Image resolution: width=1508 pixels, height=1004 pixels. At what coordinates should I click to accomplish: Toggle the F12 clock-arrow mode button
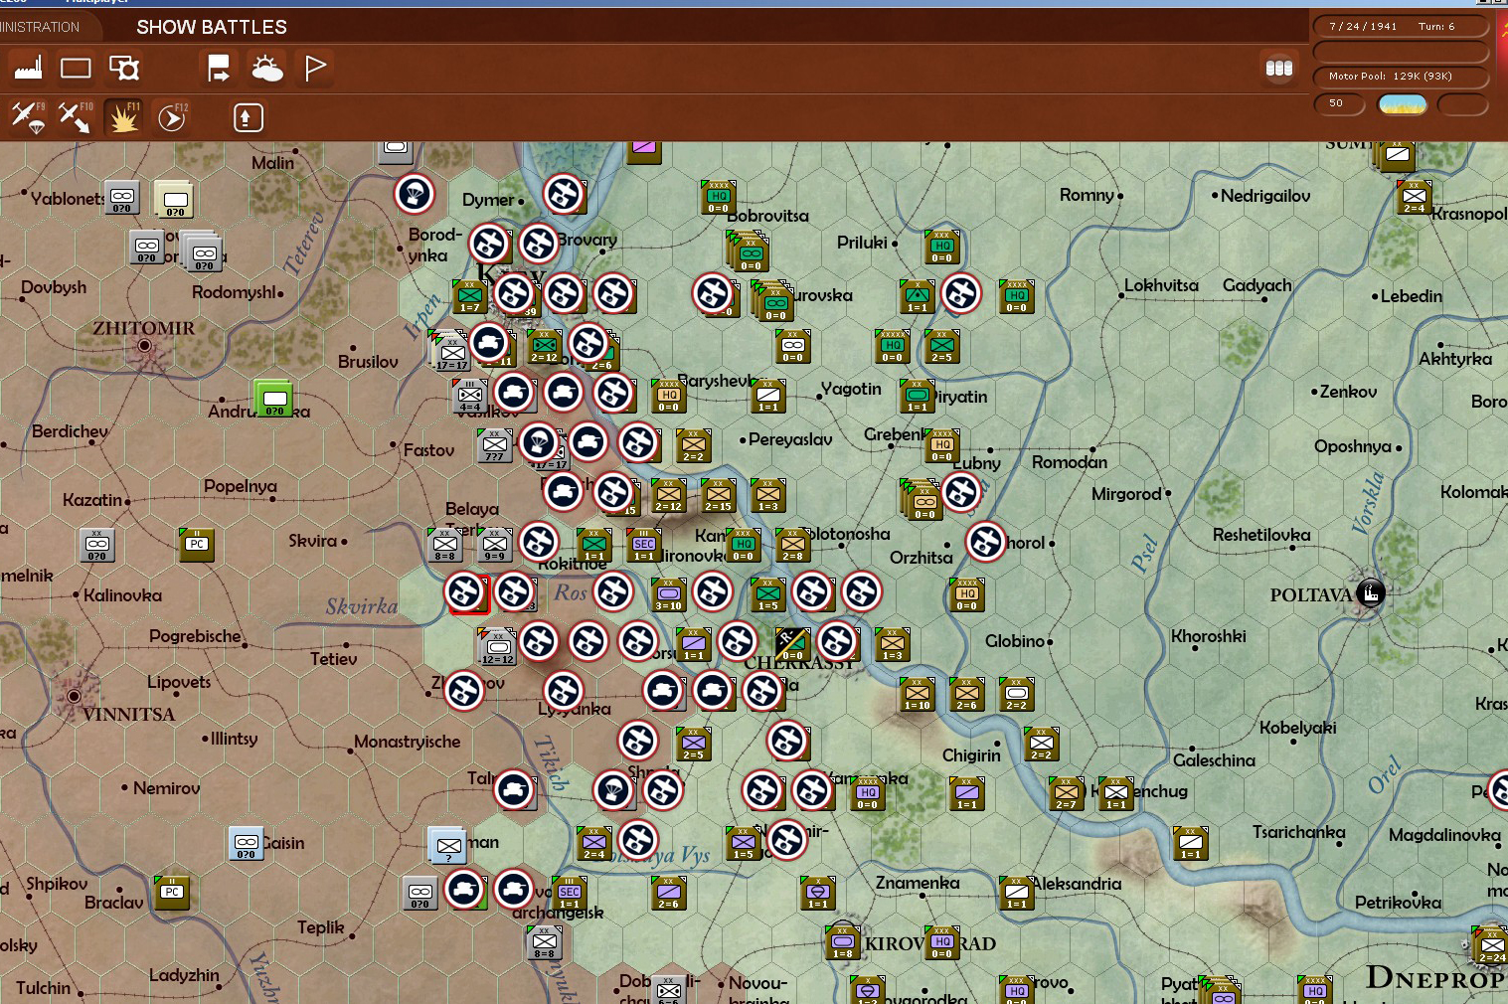(172, 117)
